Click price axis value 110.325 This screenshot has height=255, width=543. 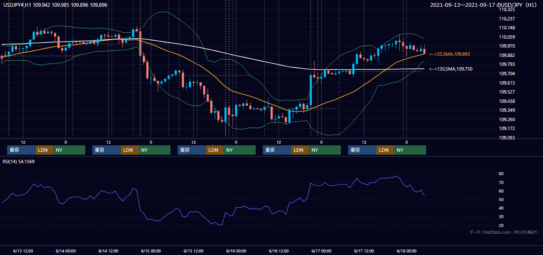point(507,9)
